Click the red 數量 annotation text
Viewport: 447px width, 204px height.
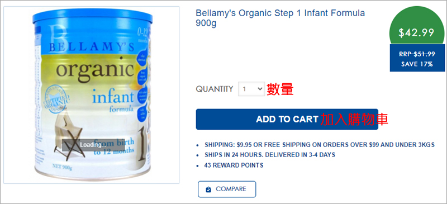pos(280,89)
